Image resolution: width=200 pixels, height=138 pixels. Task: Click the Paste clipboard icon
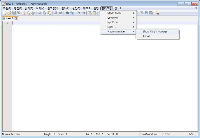(49, 13)
